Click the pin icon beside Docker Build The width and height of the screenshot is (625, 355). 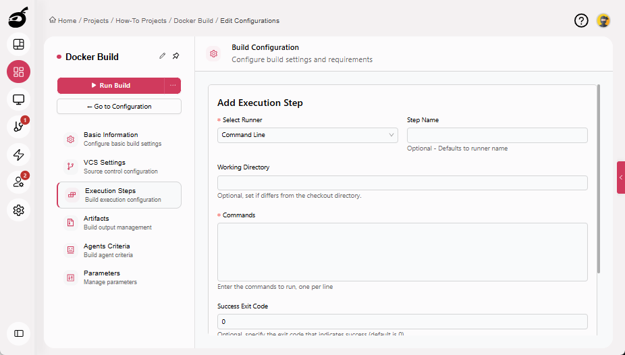click(x=175, y=56)
